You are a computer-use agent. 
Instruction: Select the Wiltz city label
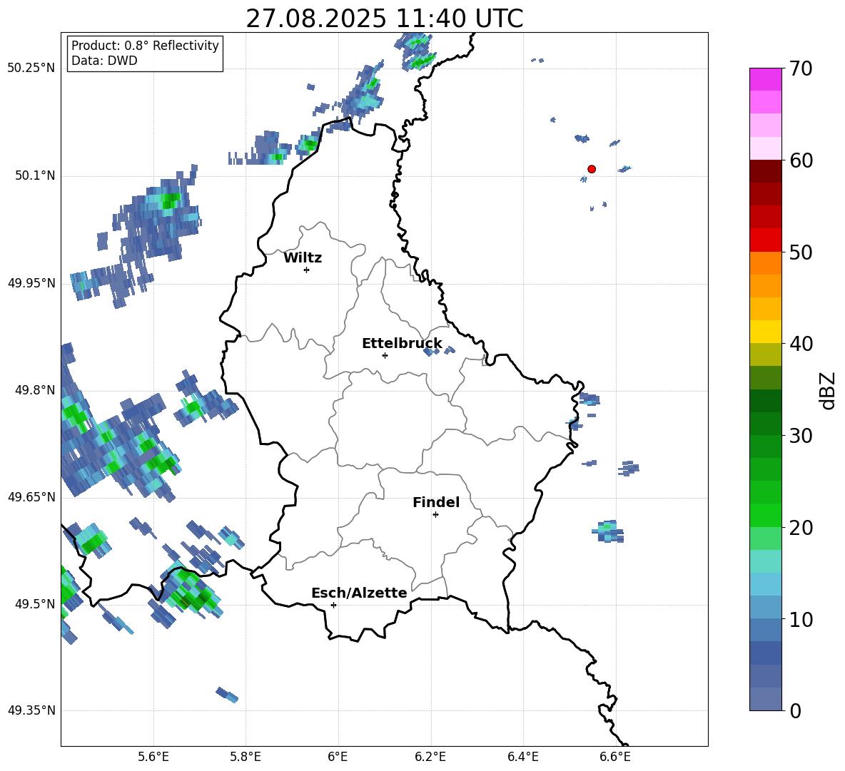(303, 258)
